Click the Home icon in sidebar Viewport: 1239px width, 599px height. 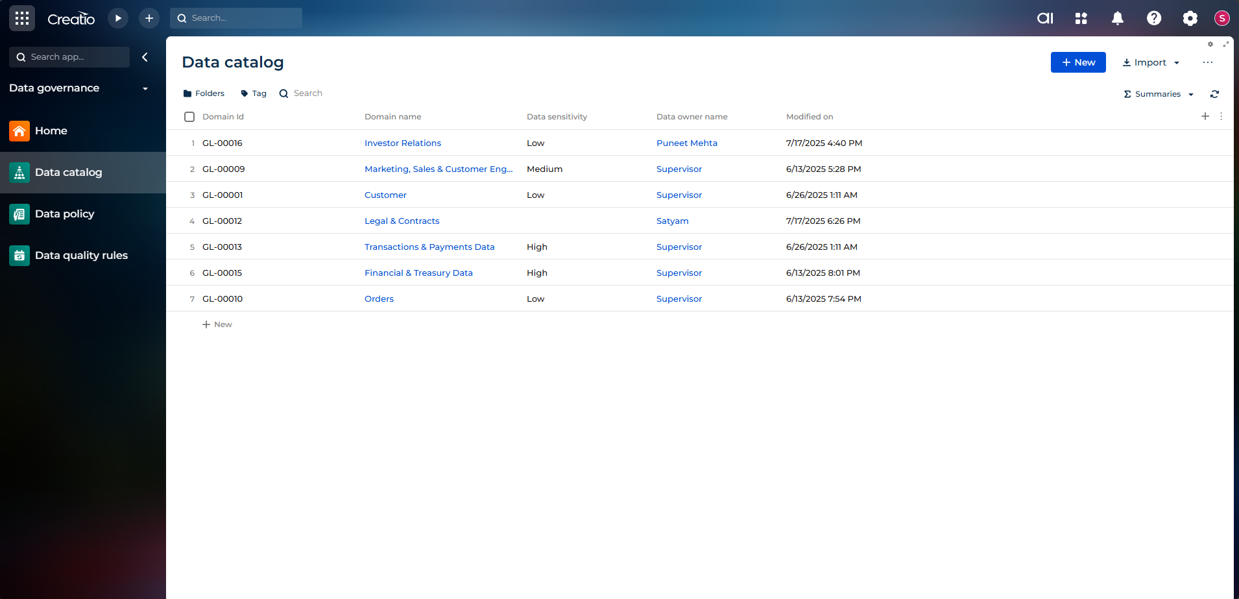(x=19, y=131)
